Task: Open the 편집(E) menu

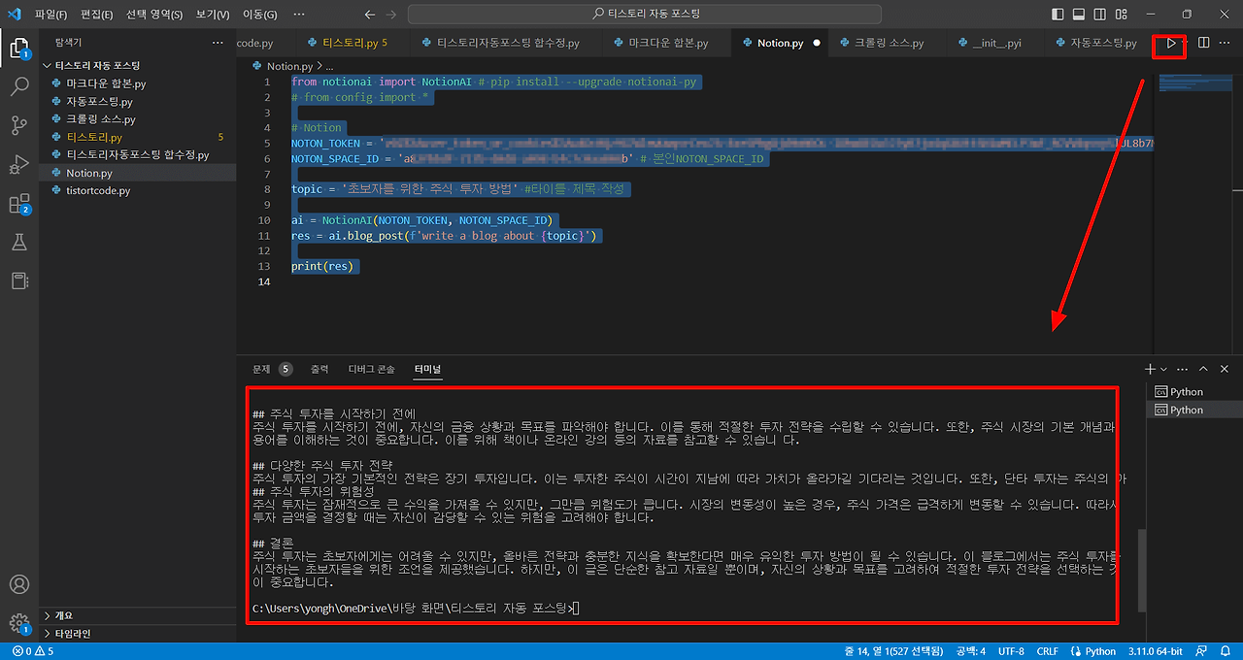Action: [97, 15]
